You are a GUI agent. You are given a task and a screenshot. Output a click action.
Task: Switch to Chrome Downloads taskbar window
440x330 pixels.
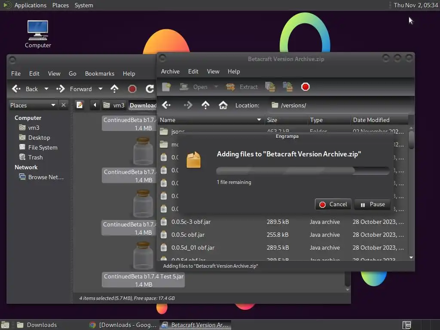click(x=122, y=325)
